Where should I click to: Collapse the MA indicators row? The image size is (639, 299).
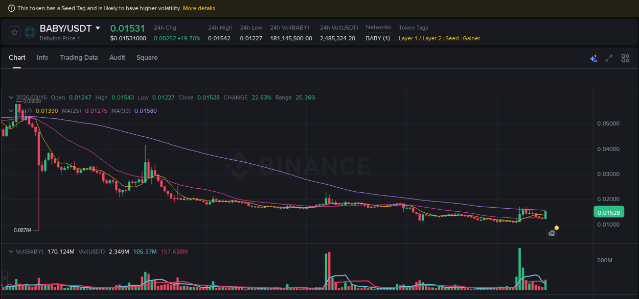click(11, 110)
